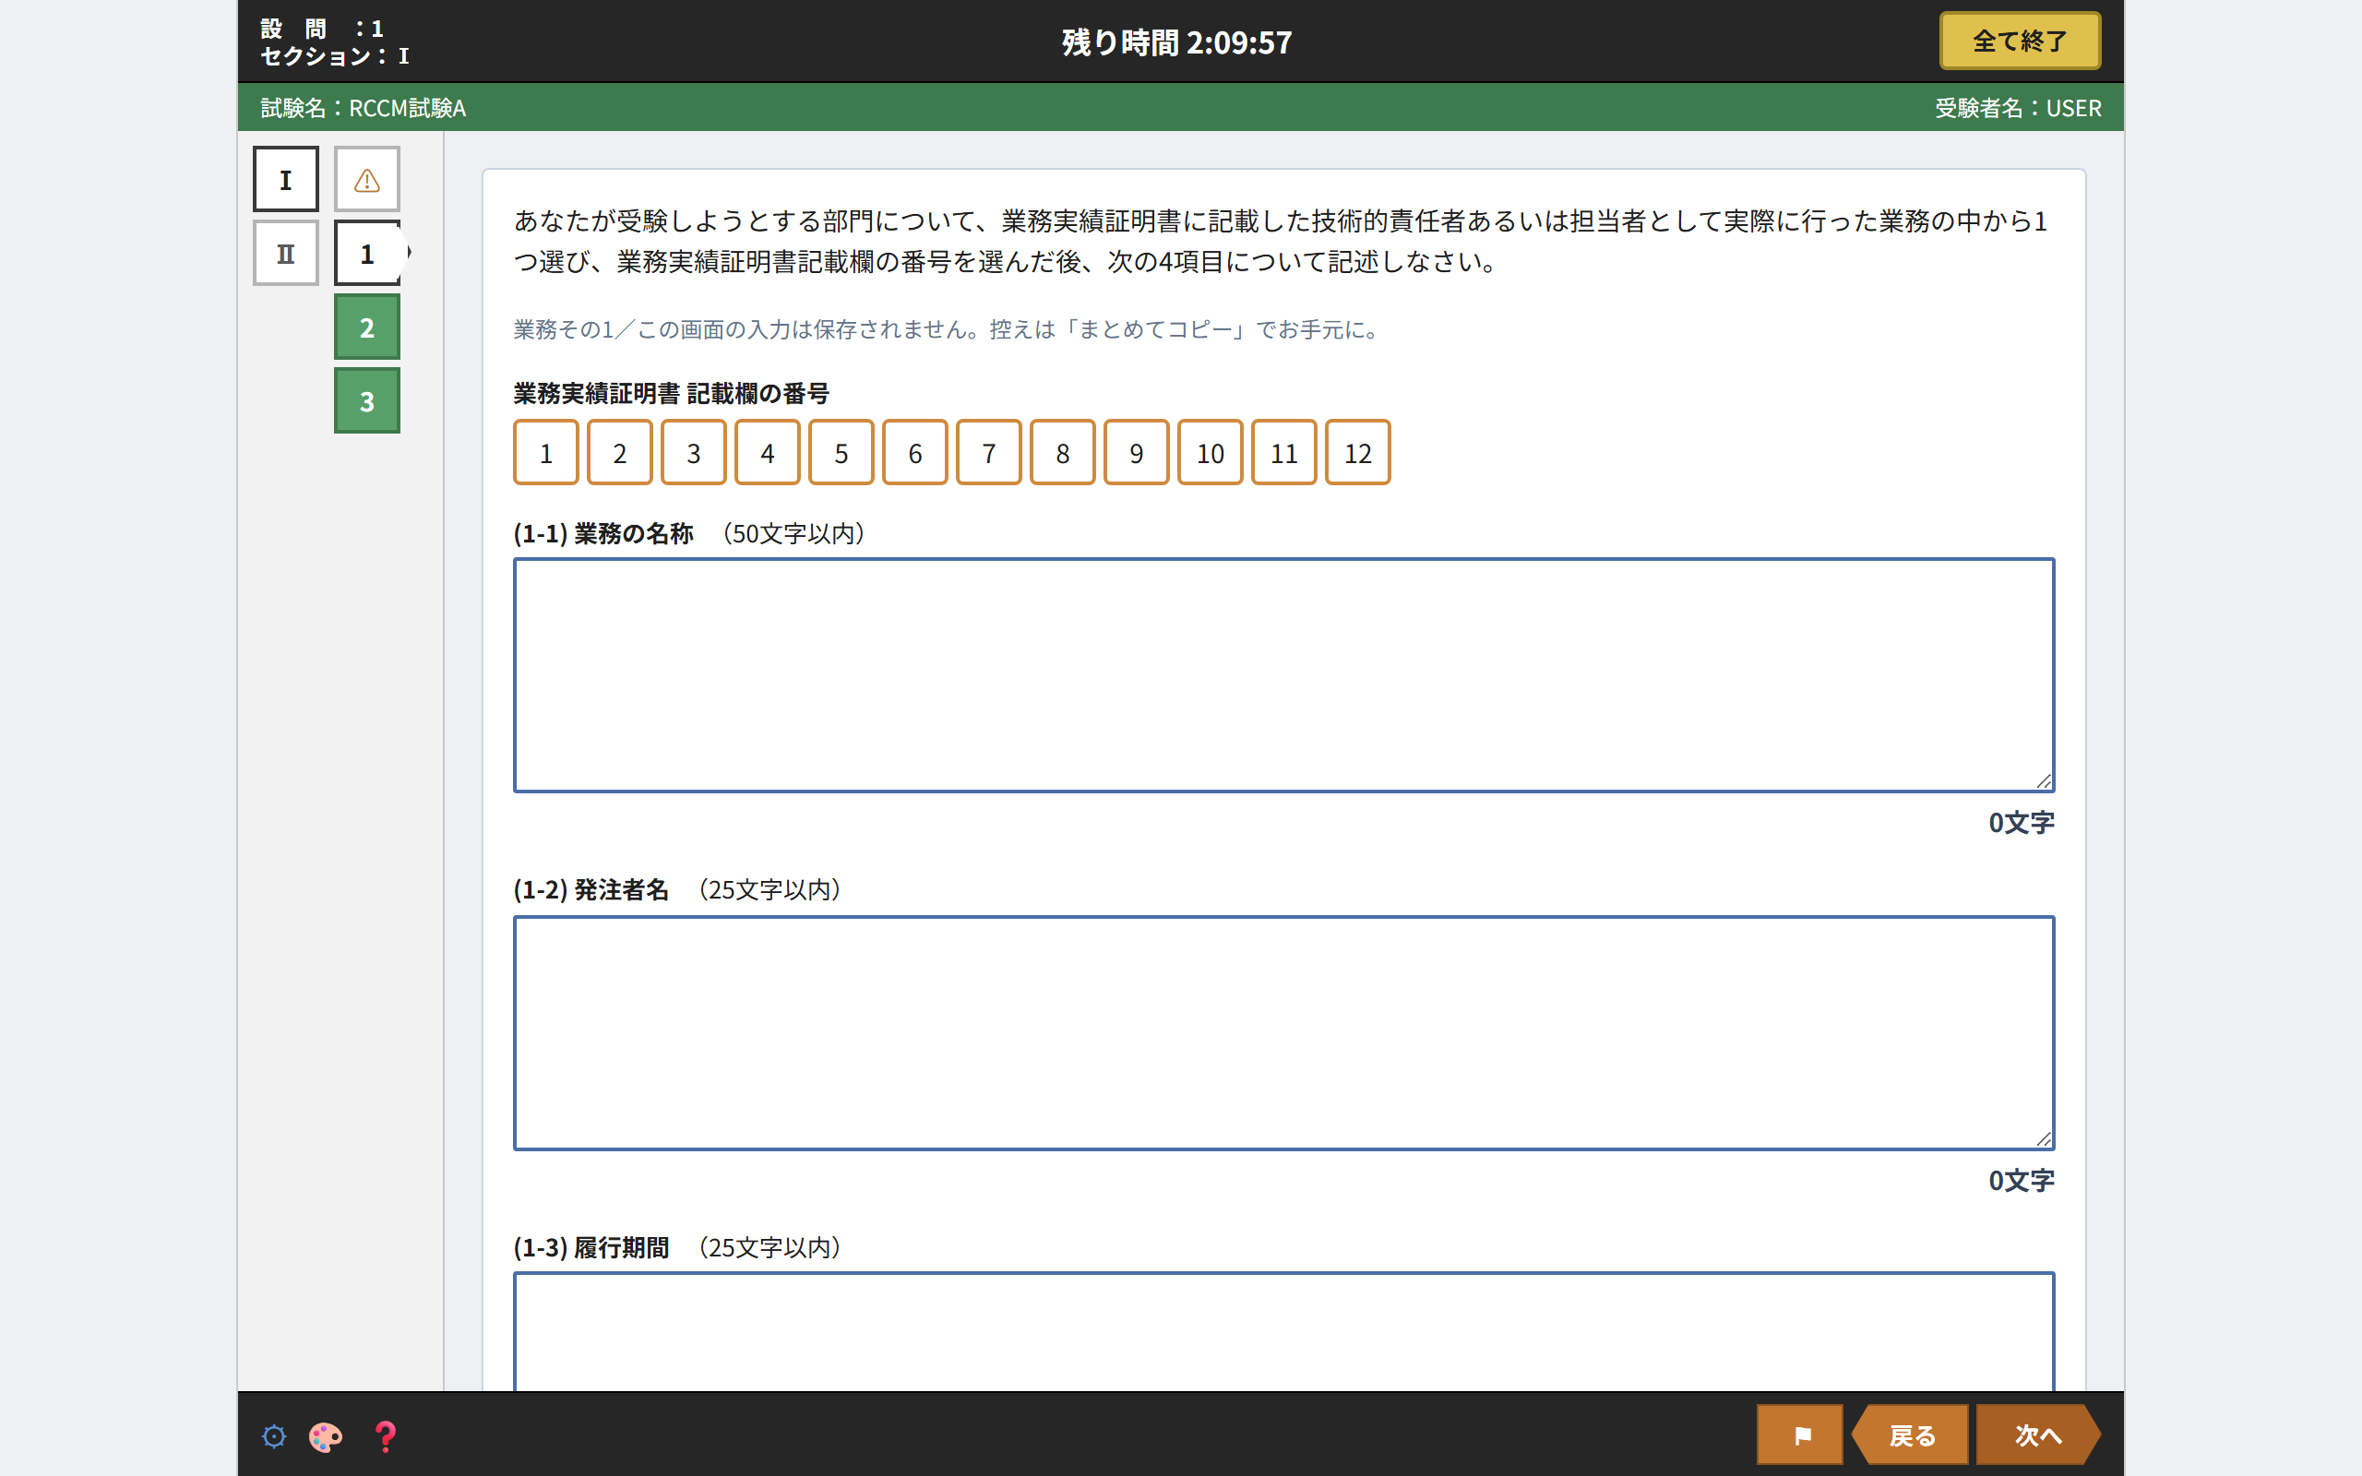Grab the resize handle of 業務の名称 box
This screenshot has height=1476, width=2362.
pos(2044,781)
